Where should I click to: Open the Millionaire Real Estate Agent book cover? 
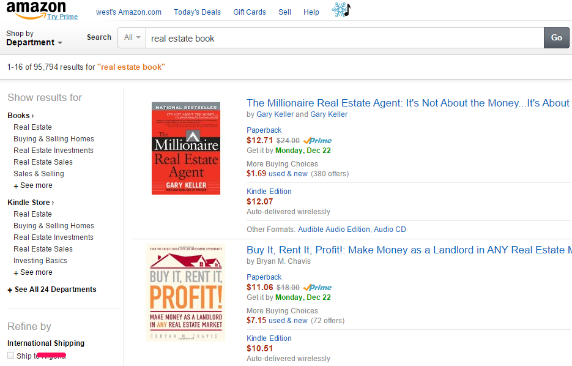pos(186,148)
